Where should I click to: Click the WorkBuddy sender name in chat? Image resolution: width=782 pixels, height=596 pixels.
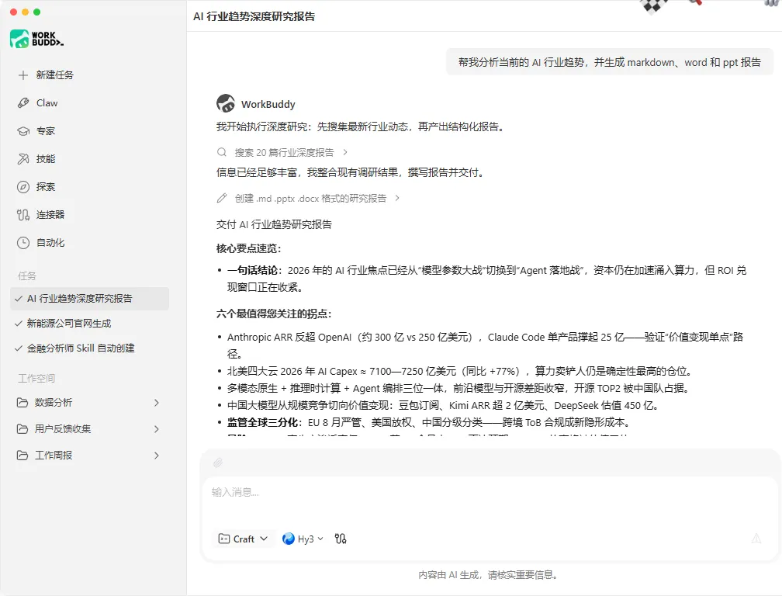268,104
